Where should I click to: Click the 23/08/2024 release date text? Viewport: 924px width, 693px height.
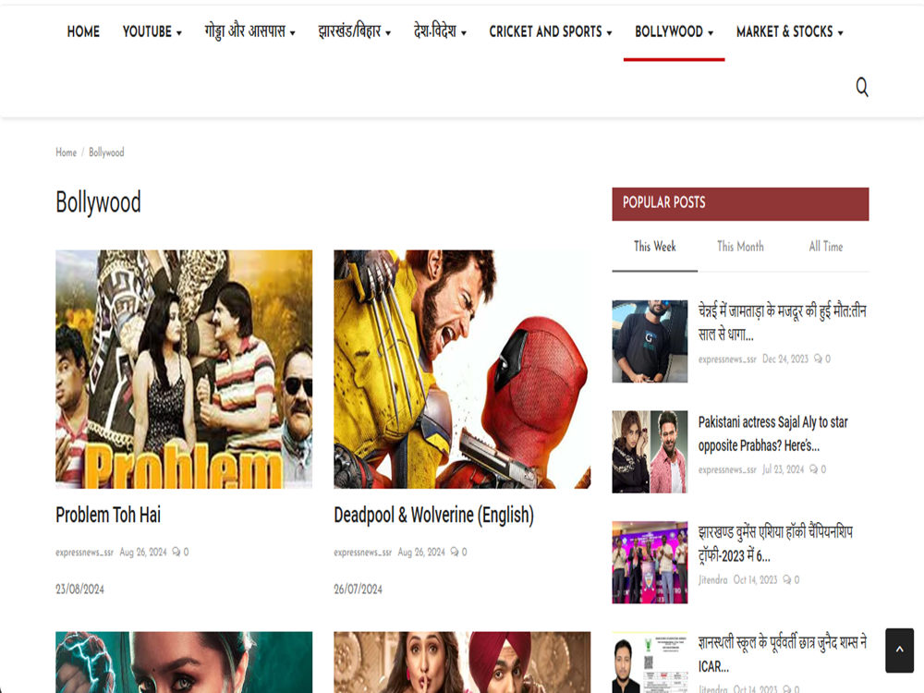point(79,590)
